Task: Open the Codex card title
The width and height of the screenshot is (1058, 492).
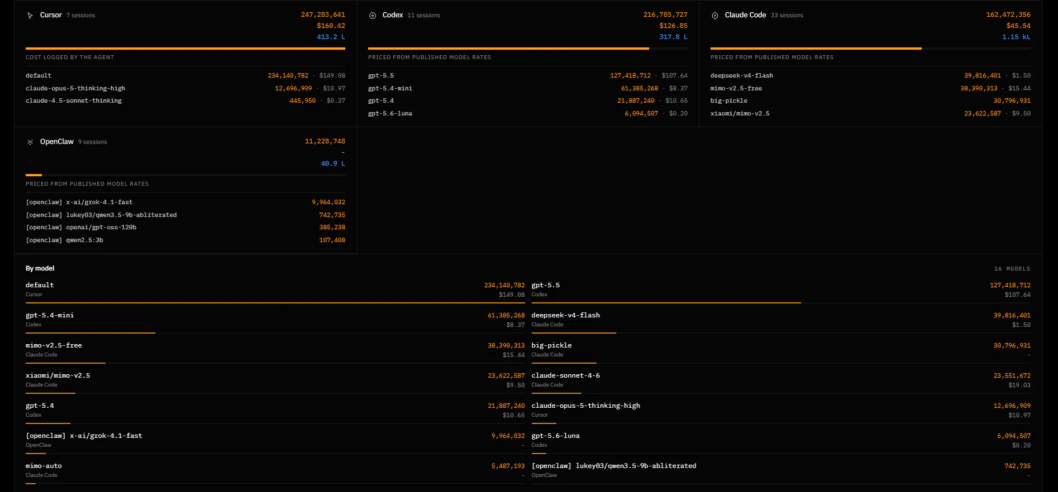Action: (x=393, y=15)
